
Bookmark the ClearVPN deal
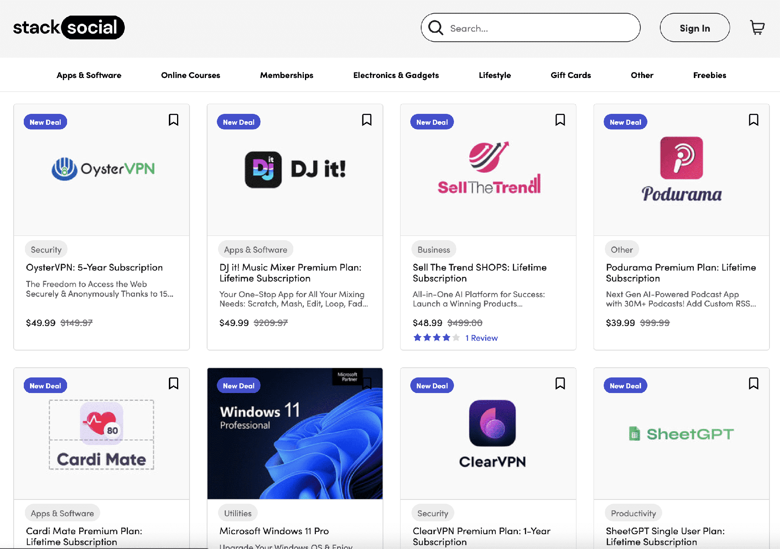pos(560,383)
